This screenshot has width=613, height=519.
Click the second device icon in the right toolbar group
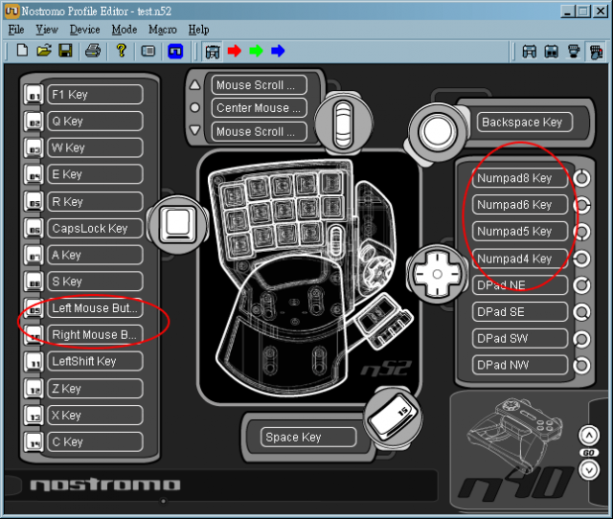(552, 52)
